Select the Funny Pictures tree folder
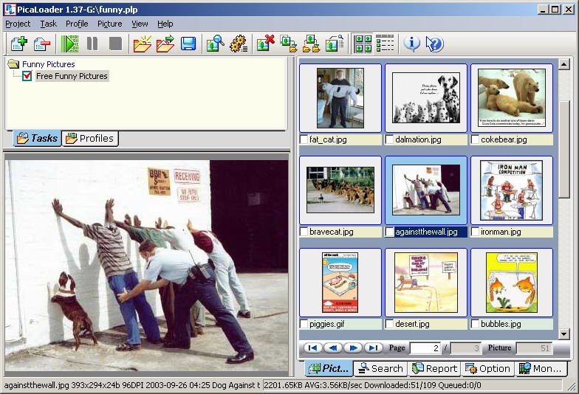This screenshot has width=579, height=394. [48, 64]
